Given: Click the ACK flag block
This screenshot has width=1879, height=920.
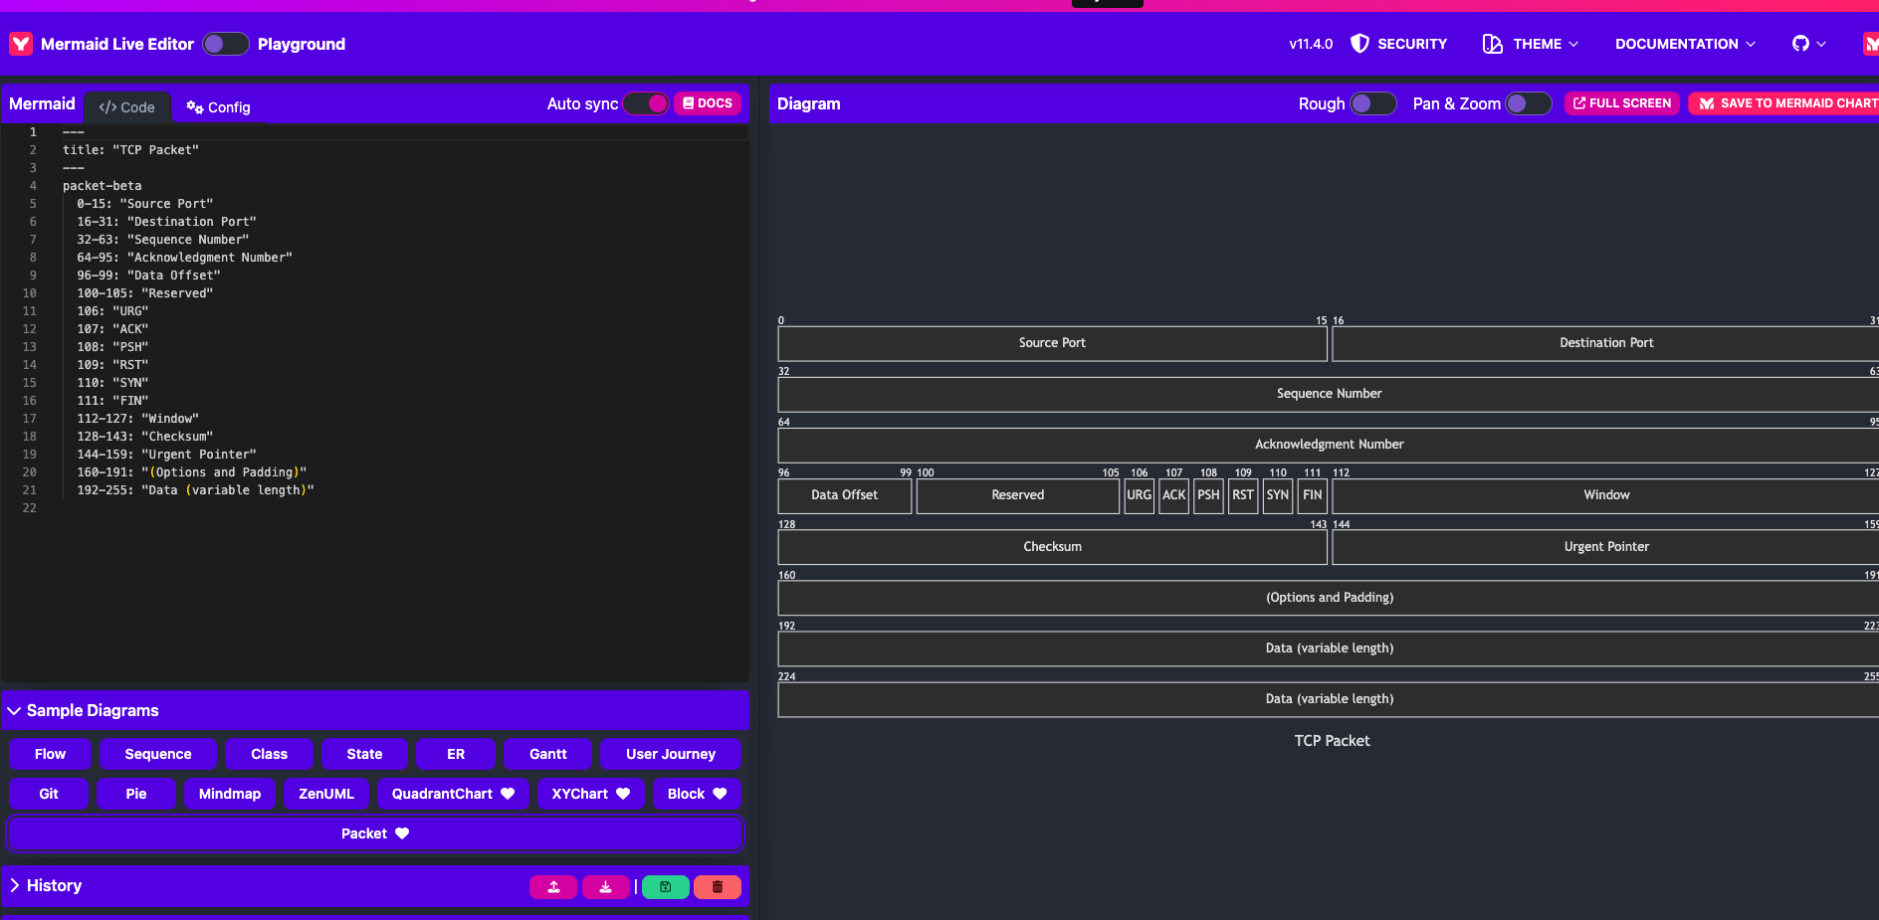Looking at the screenshot, I should [x=1174, y=495].
